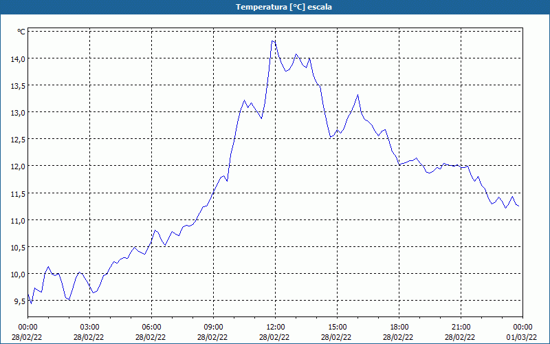Select the 28/02/22 date under 06:00
550x344 pixels.
click(151, 337)
